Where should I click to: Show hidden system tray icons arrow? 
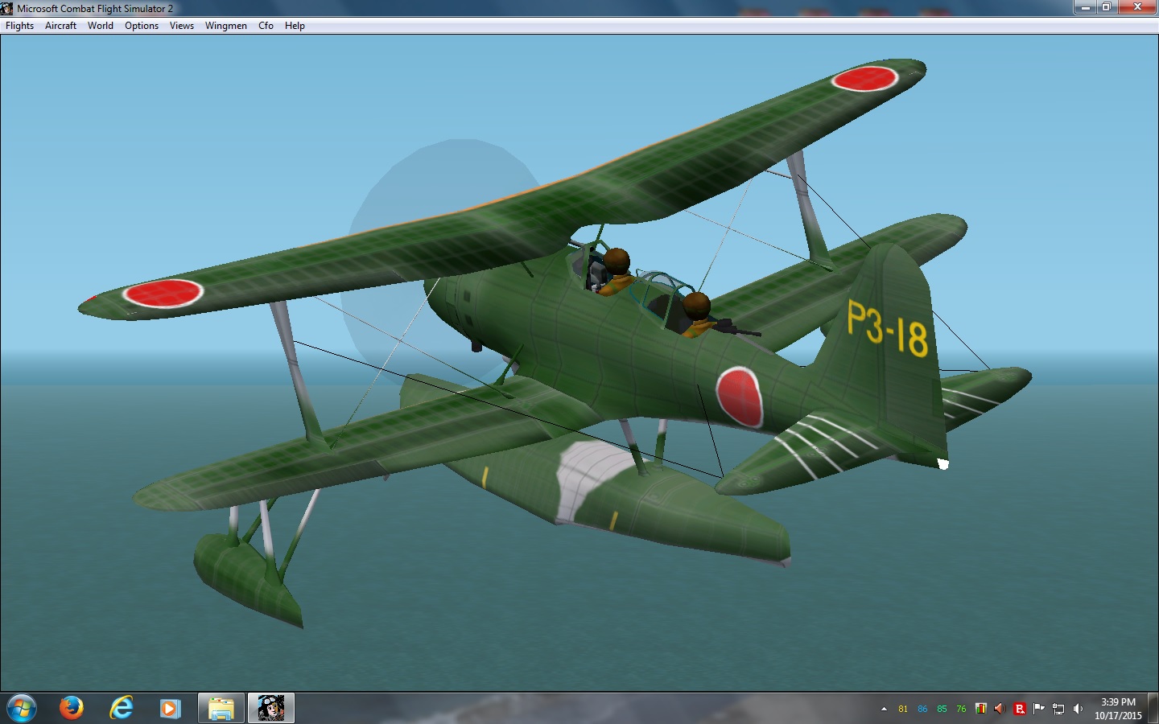(x=884, y=709)
